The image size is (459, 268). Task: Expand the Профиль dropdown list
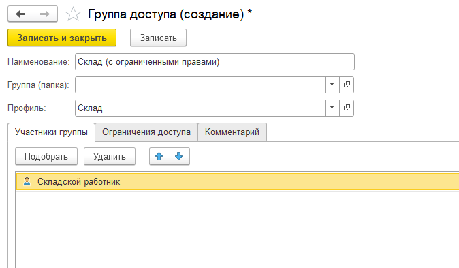point(332,108)
